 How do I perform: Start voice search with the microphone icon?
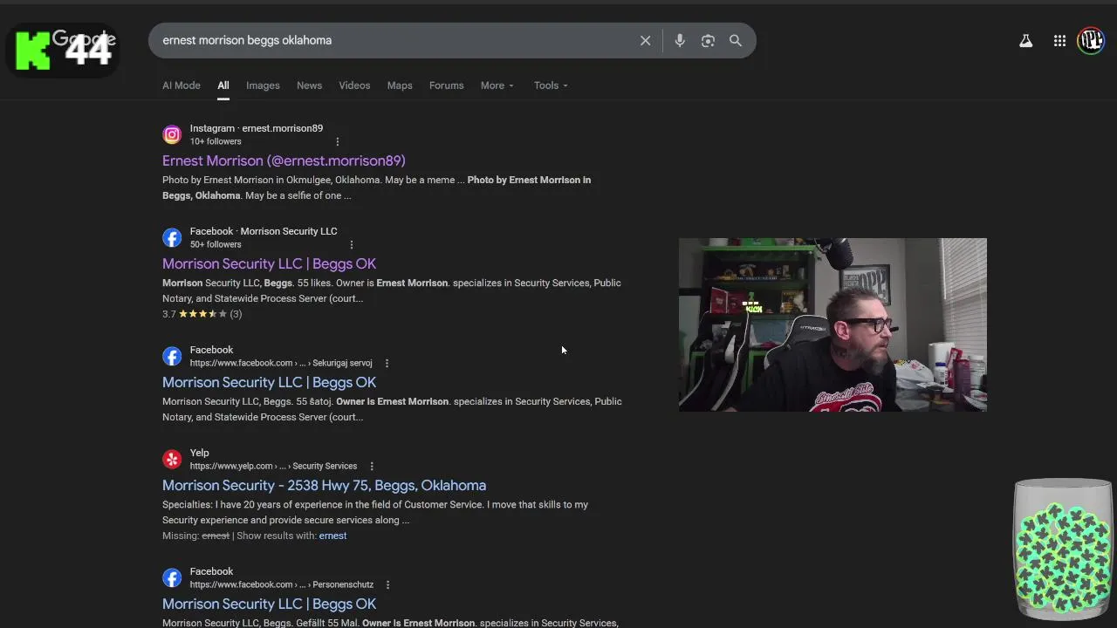[680, 40]
